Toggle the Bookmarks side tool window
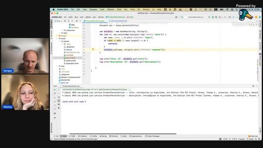263x148 pixels. [x=51, y=127]
